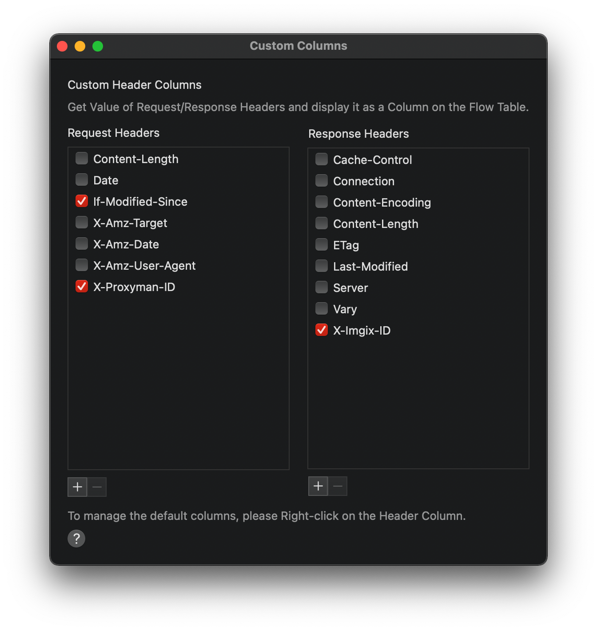Viewport: 597px width, 631px height.
Task: Enable the Content-Length request header column
Action: click(x=81, y=158)
